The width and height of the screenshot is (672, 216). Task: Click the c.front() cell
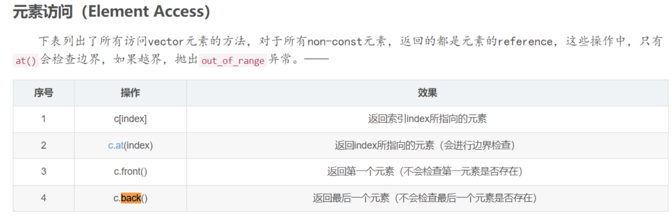130,171
